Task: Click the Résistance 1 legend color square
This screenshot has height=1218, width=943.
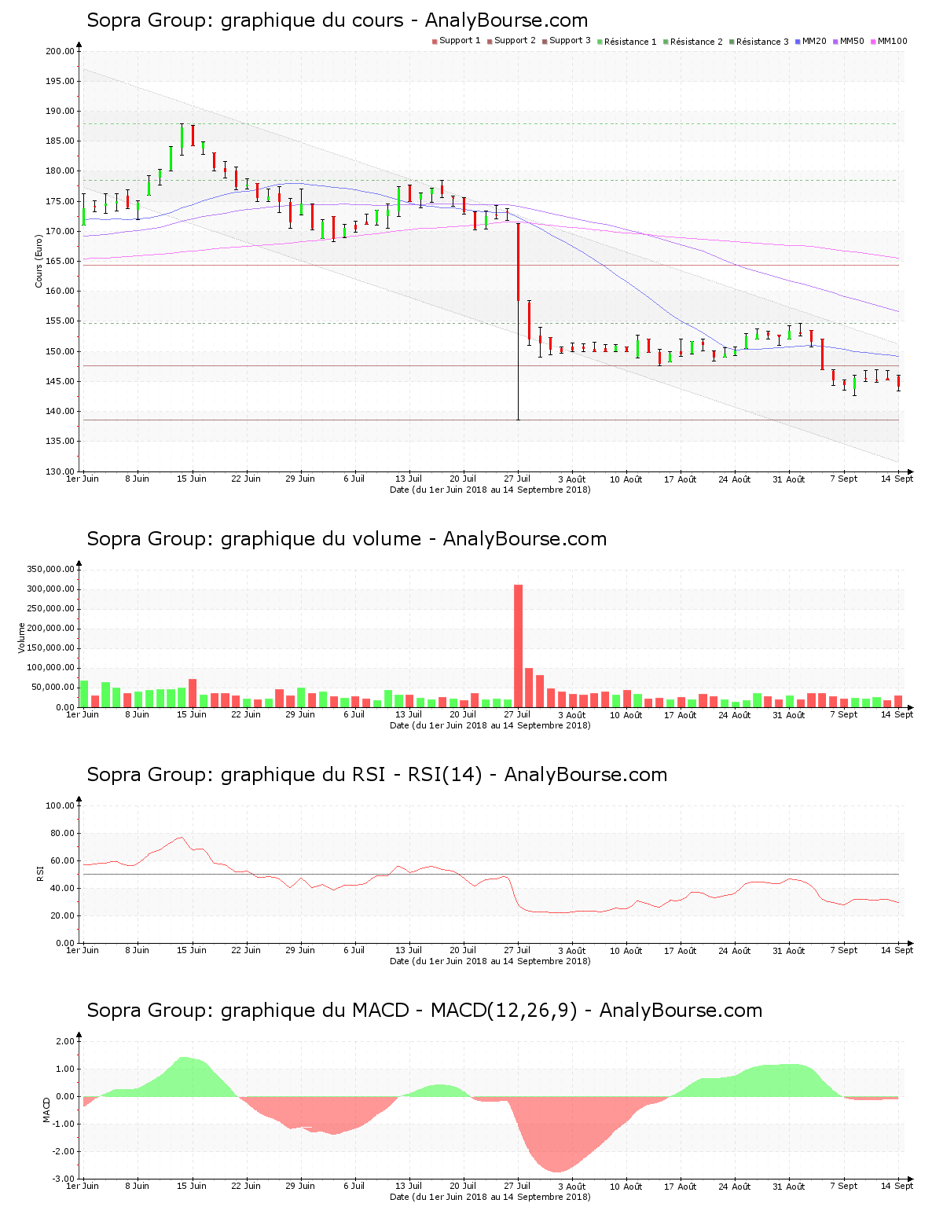Action: pyautogui.click(x=600, y=42)
